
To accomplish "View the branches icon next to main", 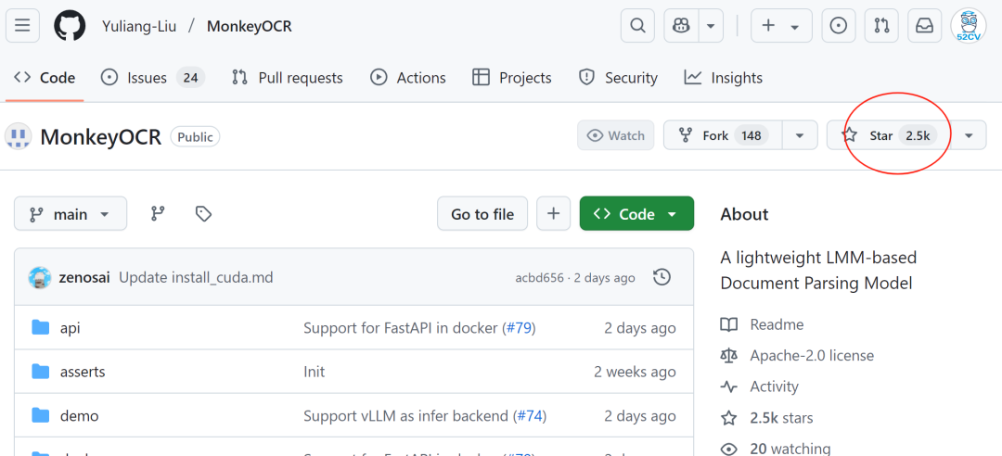I will pos(158,214).
